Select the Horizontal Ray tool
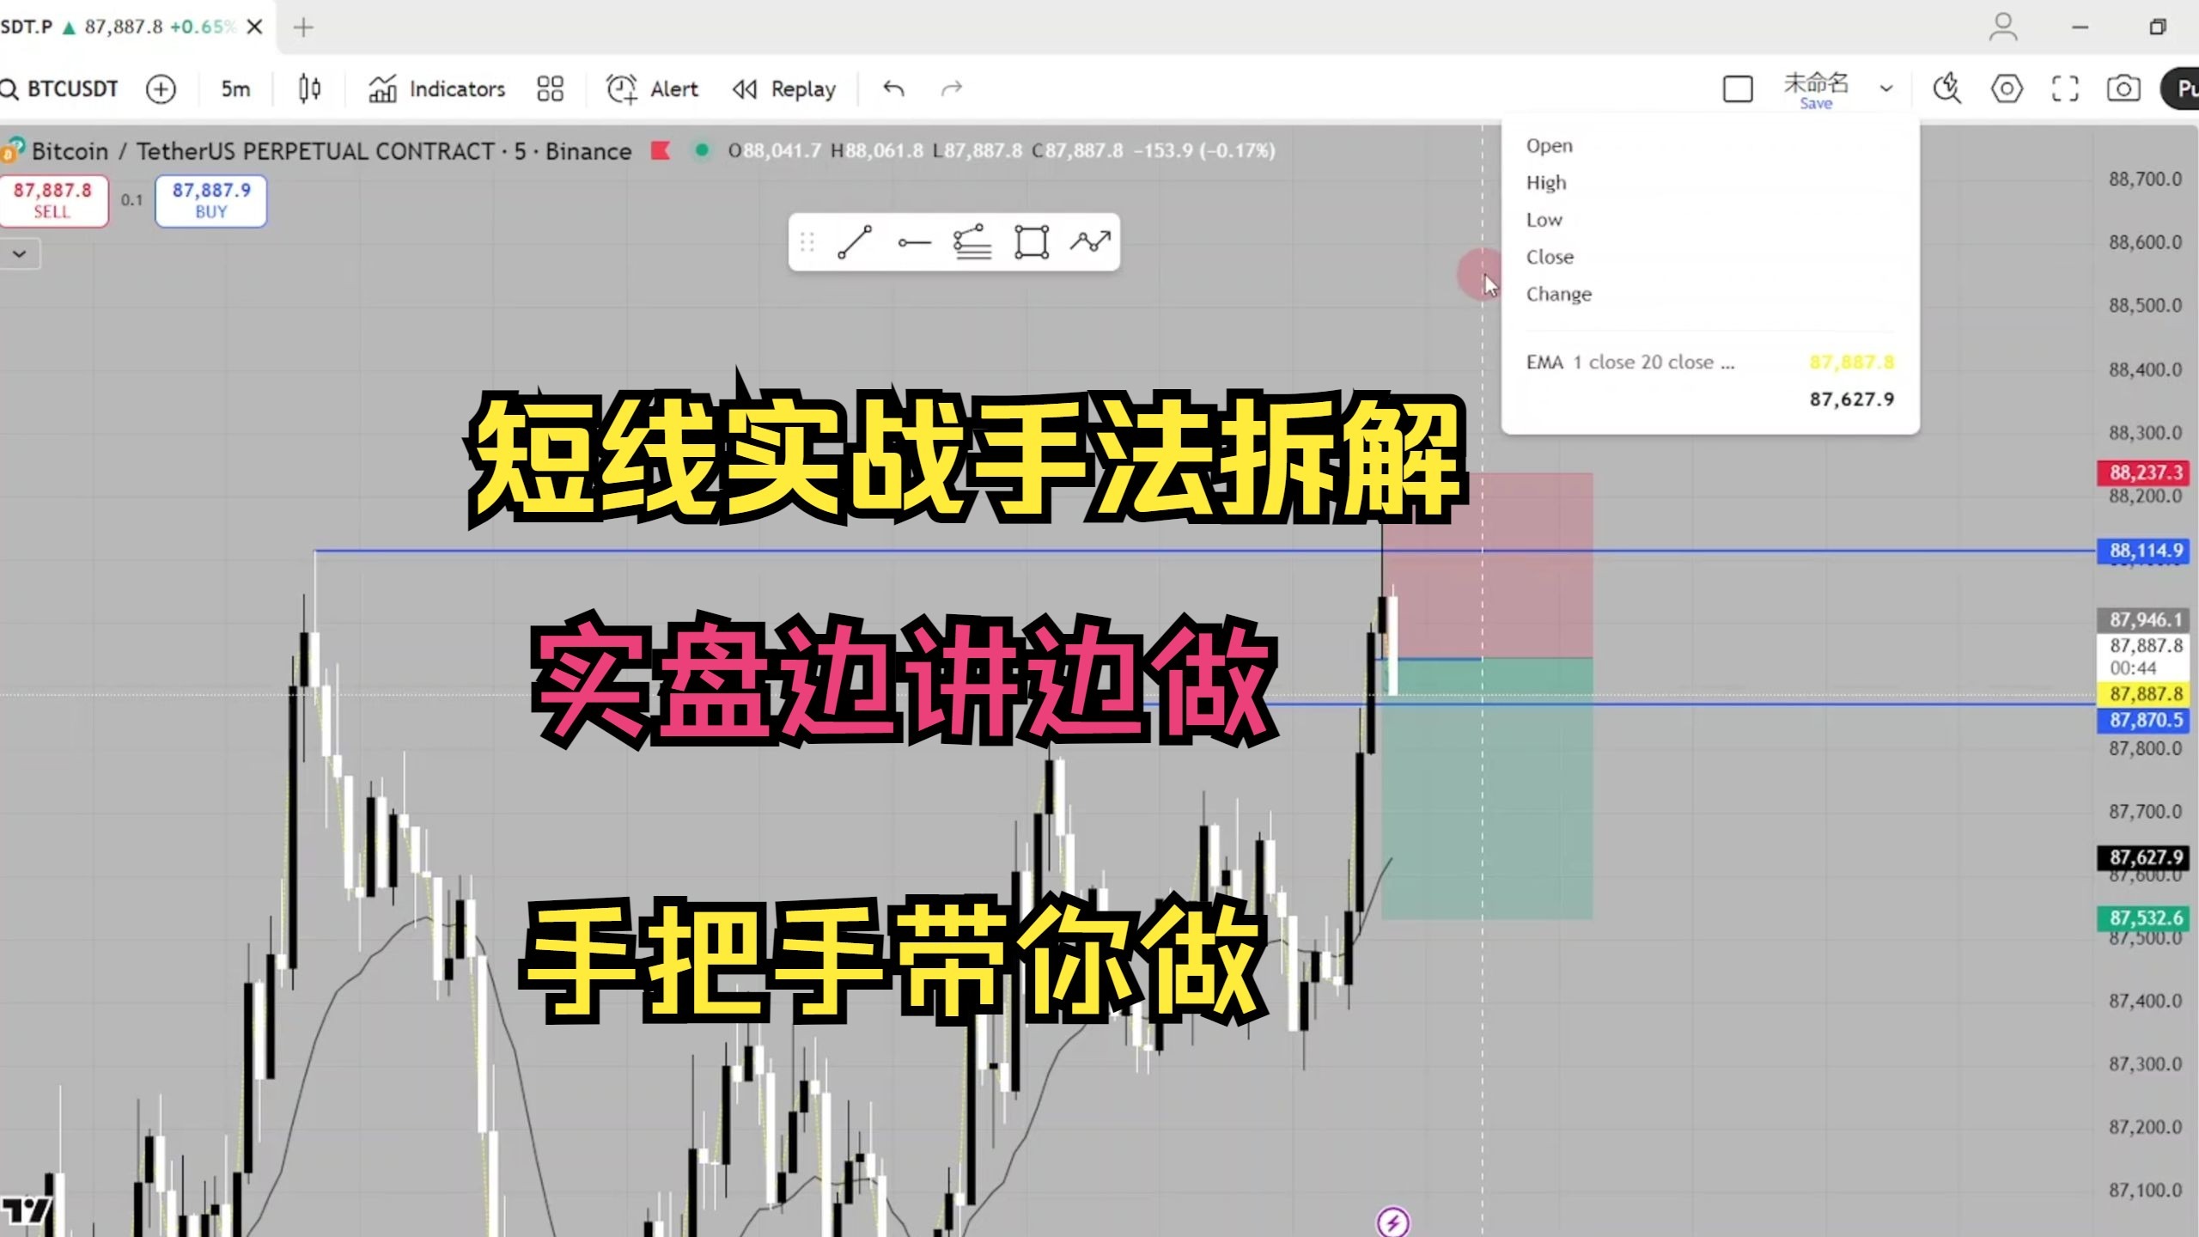The height and width of the screenshot is (1237, 2199). coord(915,243)
